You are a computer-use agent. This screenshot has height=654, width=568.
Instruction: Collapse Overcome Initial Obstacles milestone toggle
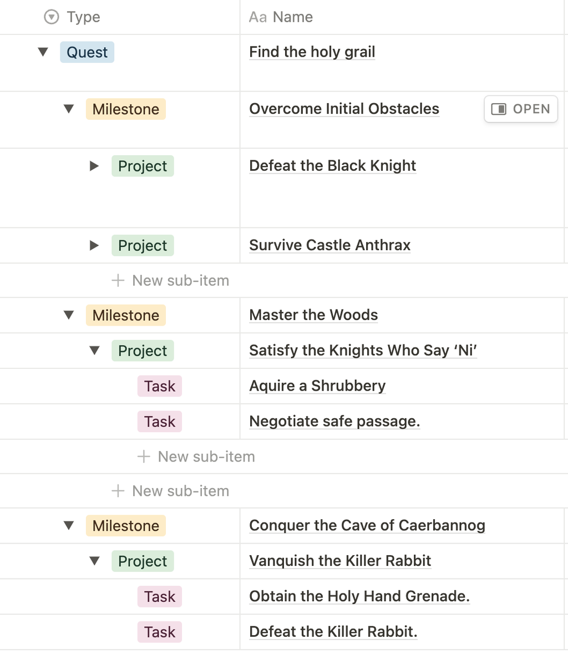tap(69, 109)
